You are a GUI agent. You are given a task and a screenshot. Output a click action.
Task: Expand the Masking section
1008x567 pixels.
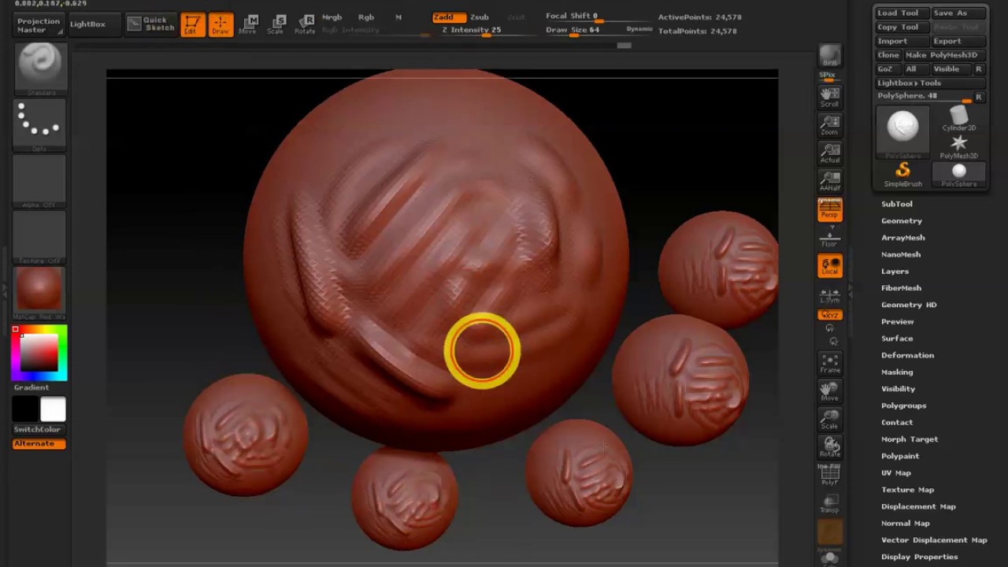click(x=897, y=372)
